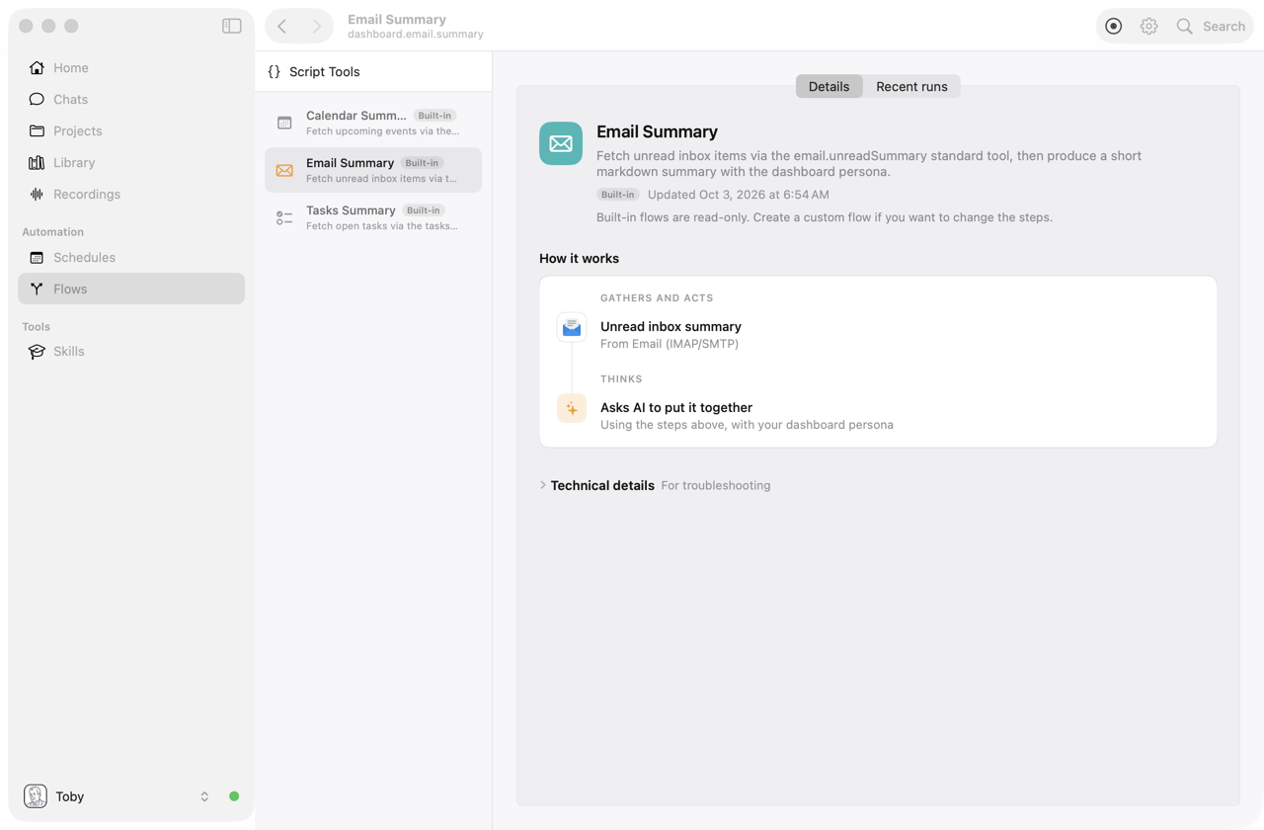
Task: Click the AI sparkle step icon
Action: pyautogui.click(x=572, y=408)
